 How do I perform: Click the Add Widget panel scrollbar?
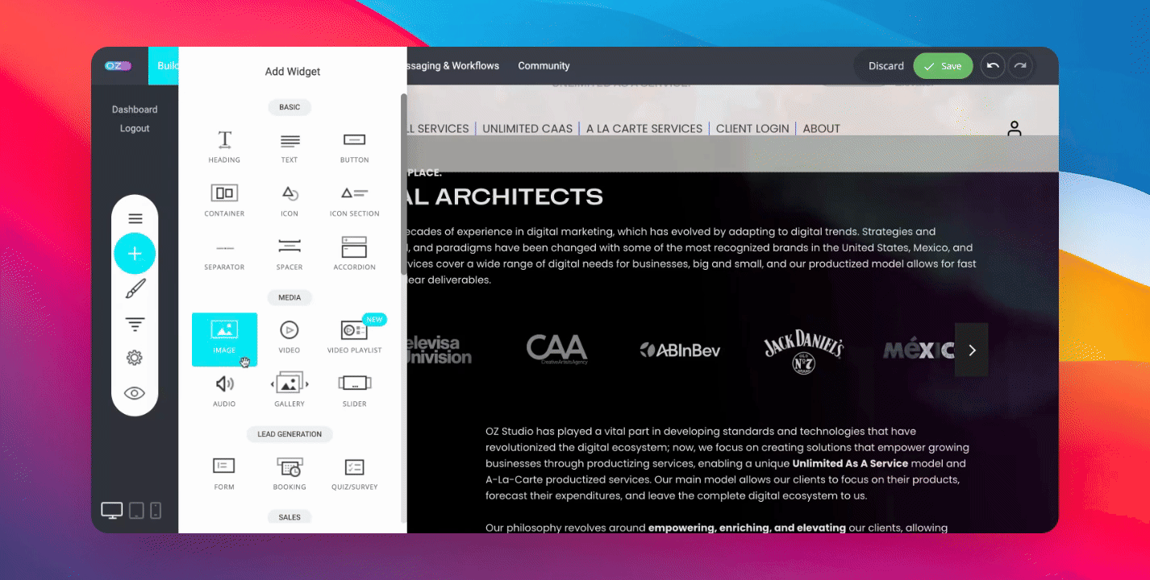404,184
